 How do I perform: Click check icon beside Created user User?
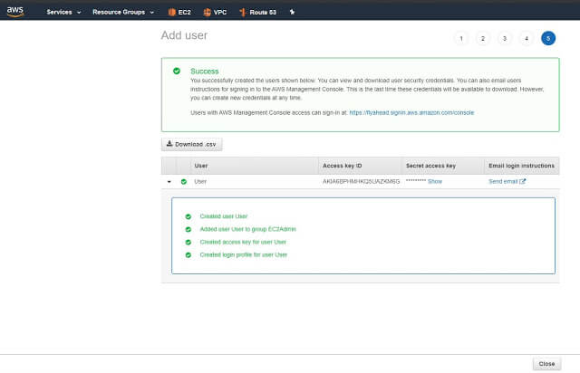188,216
